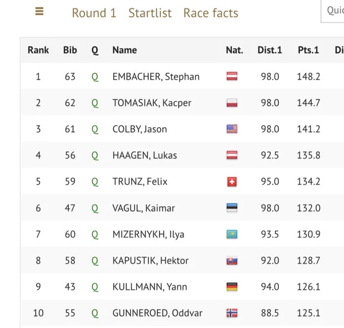Focus the Quick search input field
The width and height of the screenshot is (344, 328).
332,11
